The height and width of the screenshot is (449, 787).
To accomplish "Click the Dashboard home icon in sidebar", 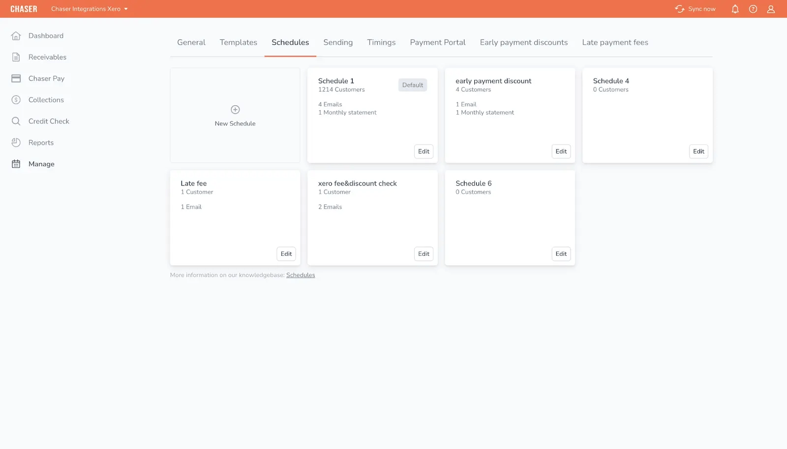I will coord(16,36).
